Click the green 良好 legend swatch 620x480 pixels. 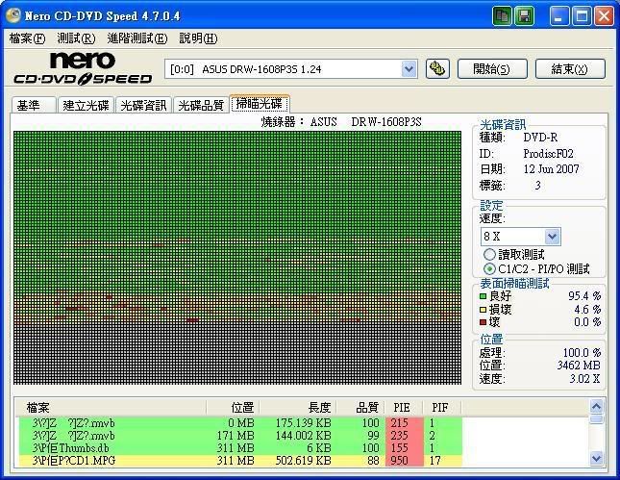(484, 296)
